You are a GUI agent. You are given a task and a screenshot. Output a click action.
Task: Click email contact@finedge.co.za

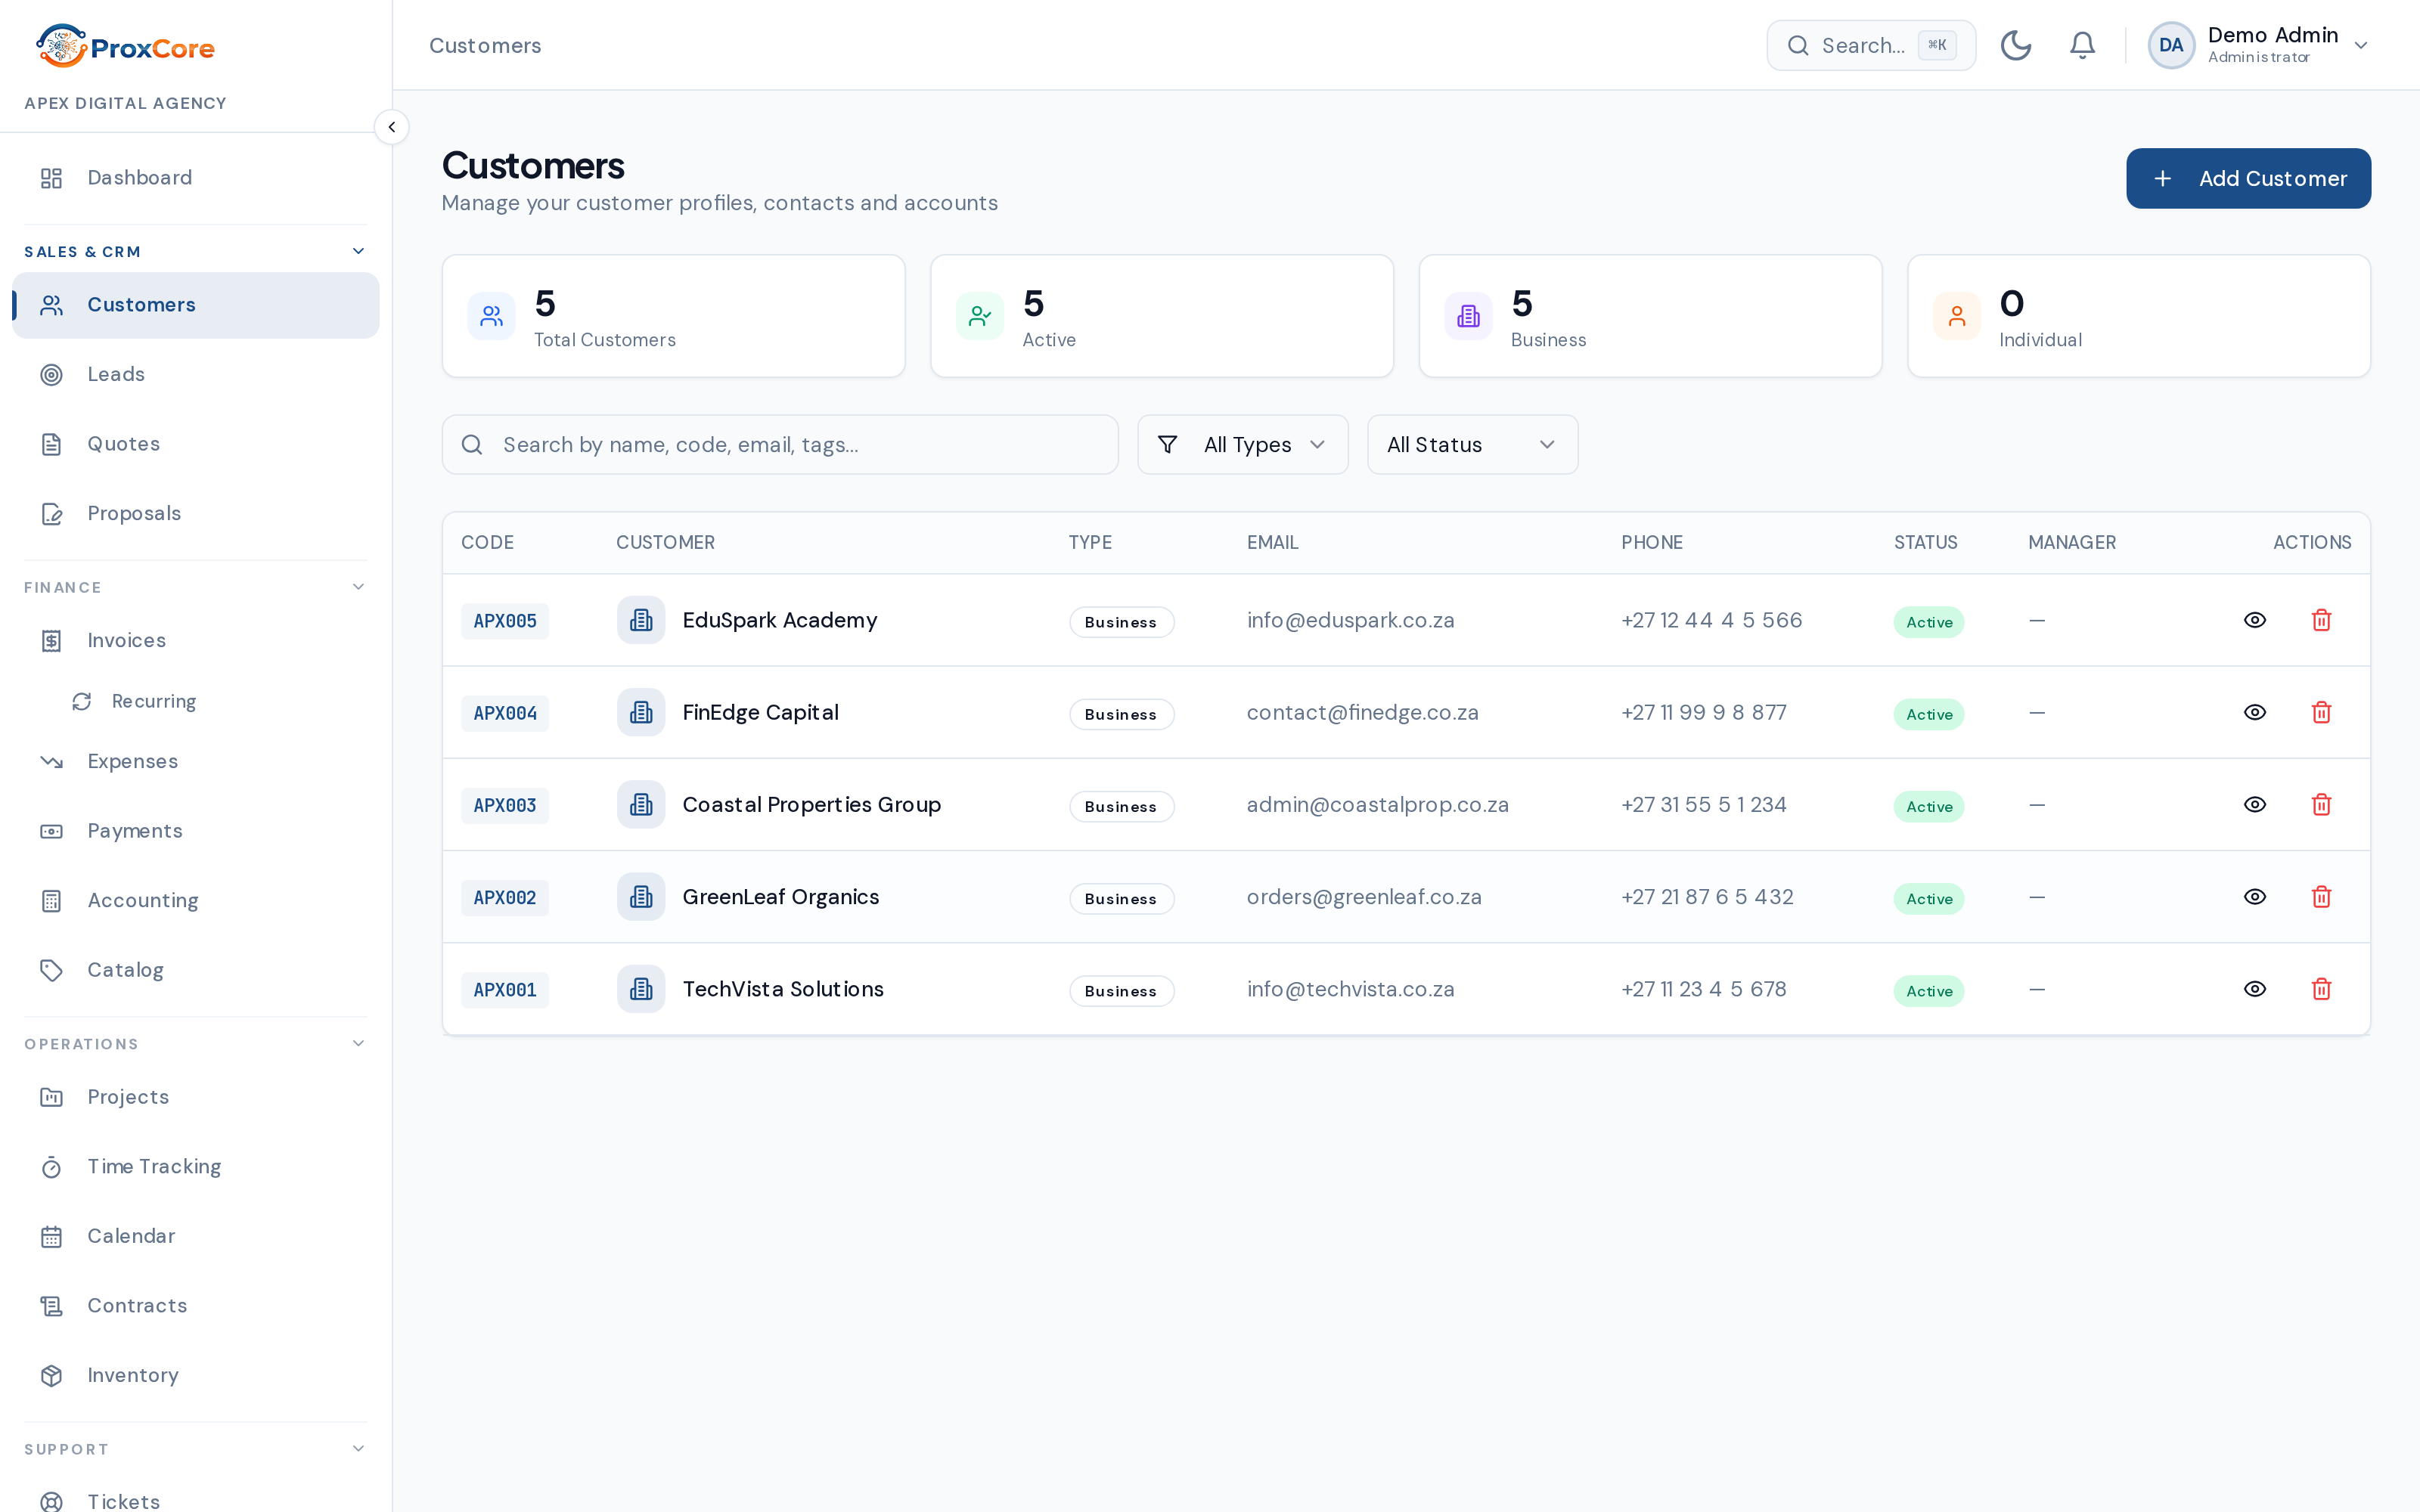click(x=1362, y=712)
